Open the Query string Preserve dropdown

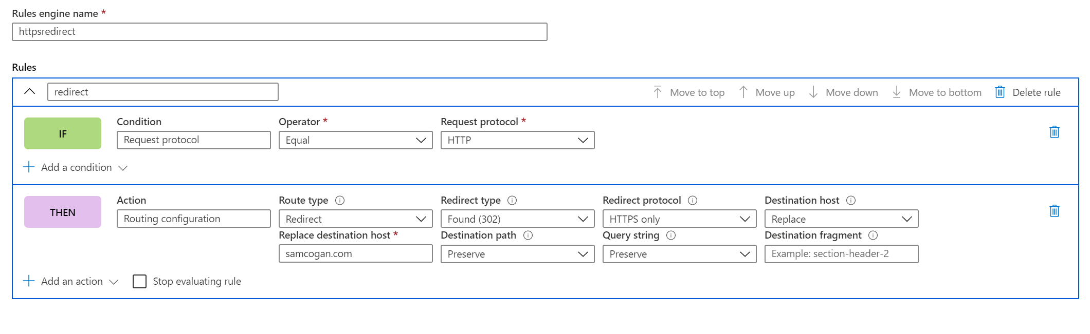679,254
